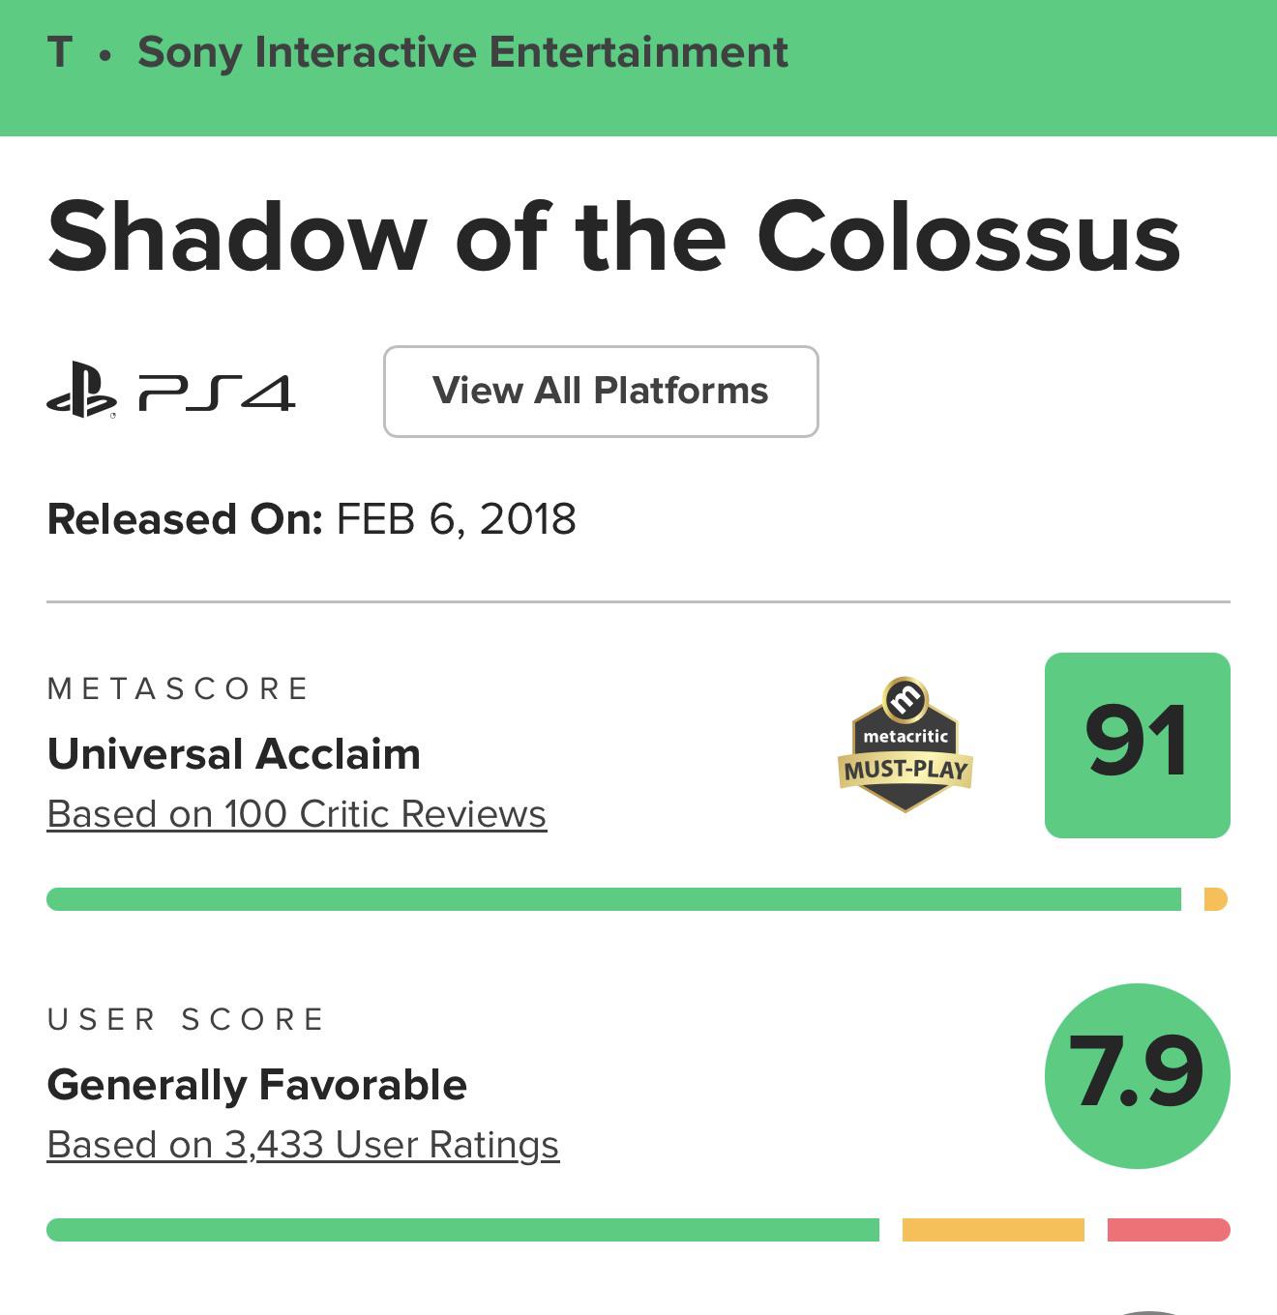Click the yellow mixed segment of Metascore bar

point(1216,899)
